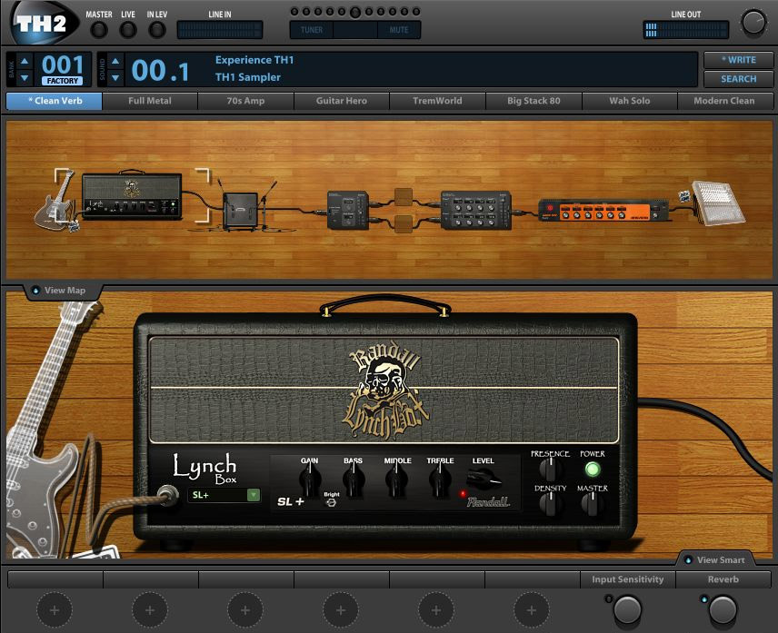Screen dimensions: 778x633
Task: Open the TremWorld tab
Action: pos(437,101)
